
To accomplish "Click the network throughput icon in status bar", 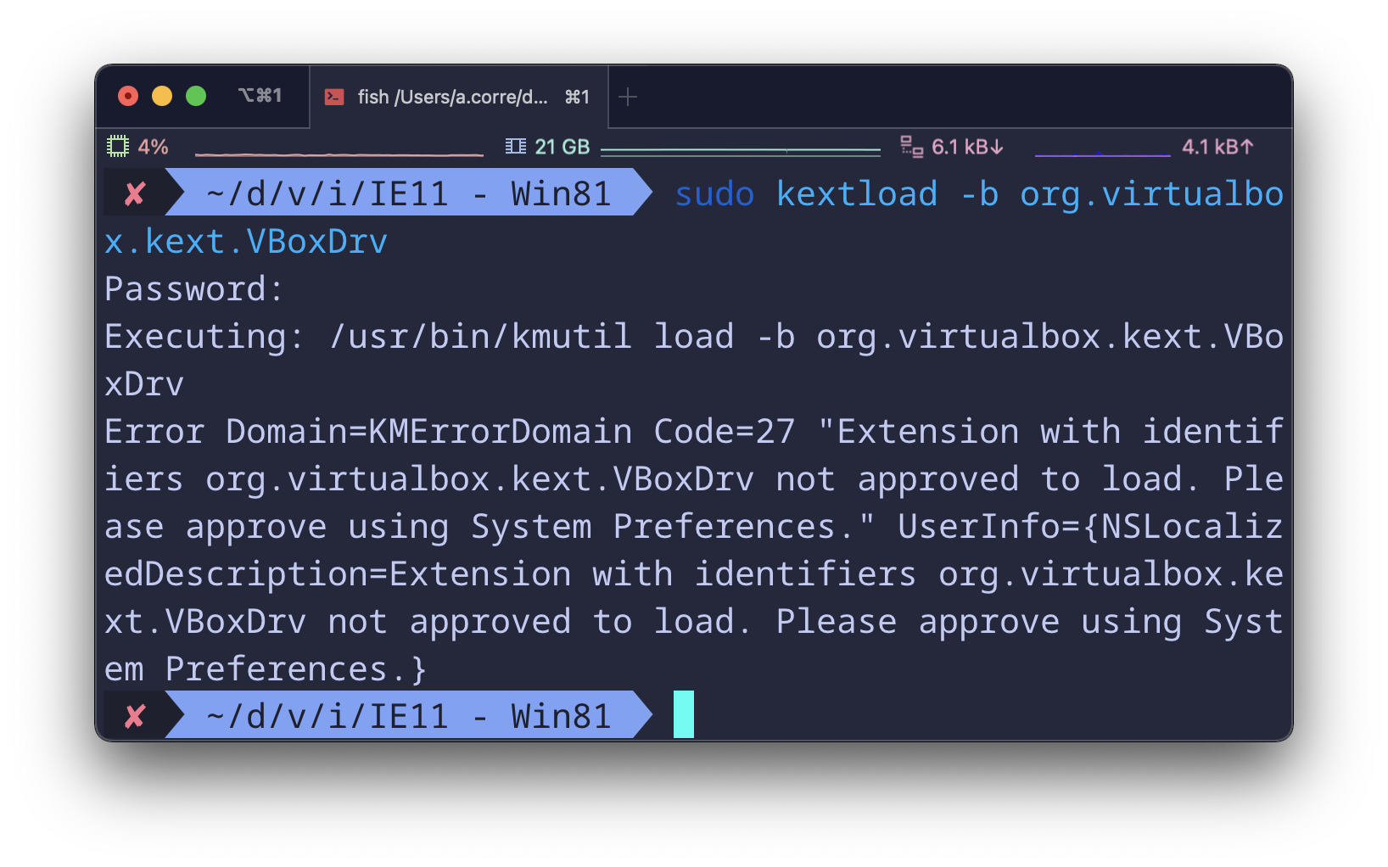I will click(911, 147).
